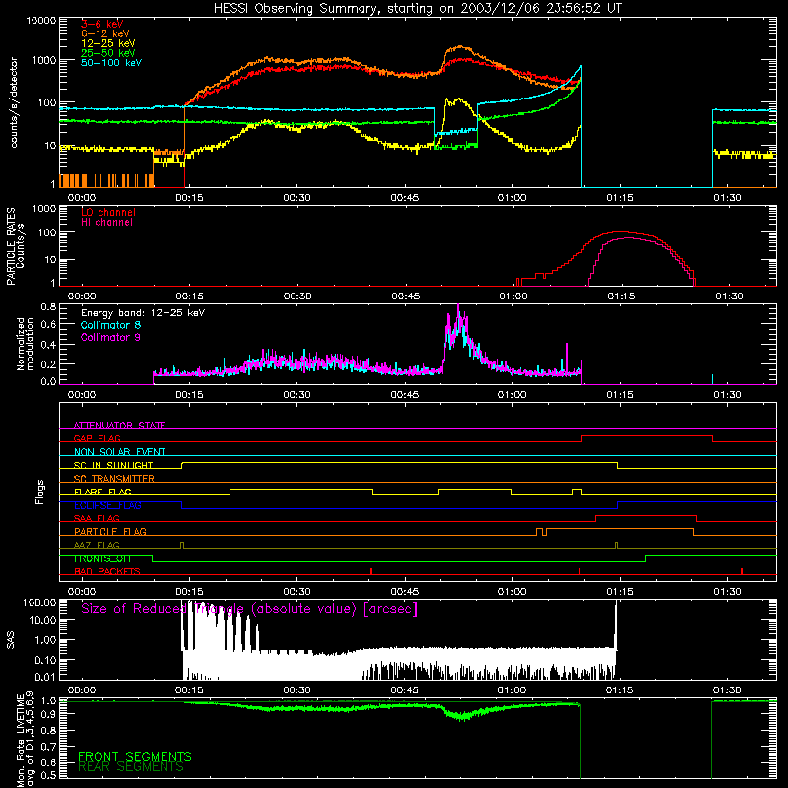788x788 pixels.
Task: Click the counts/s/detector y-axis title
Action: [14, 102]
